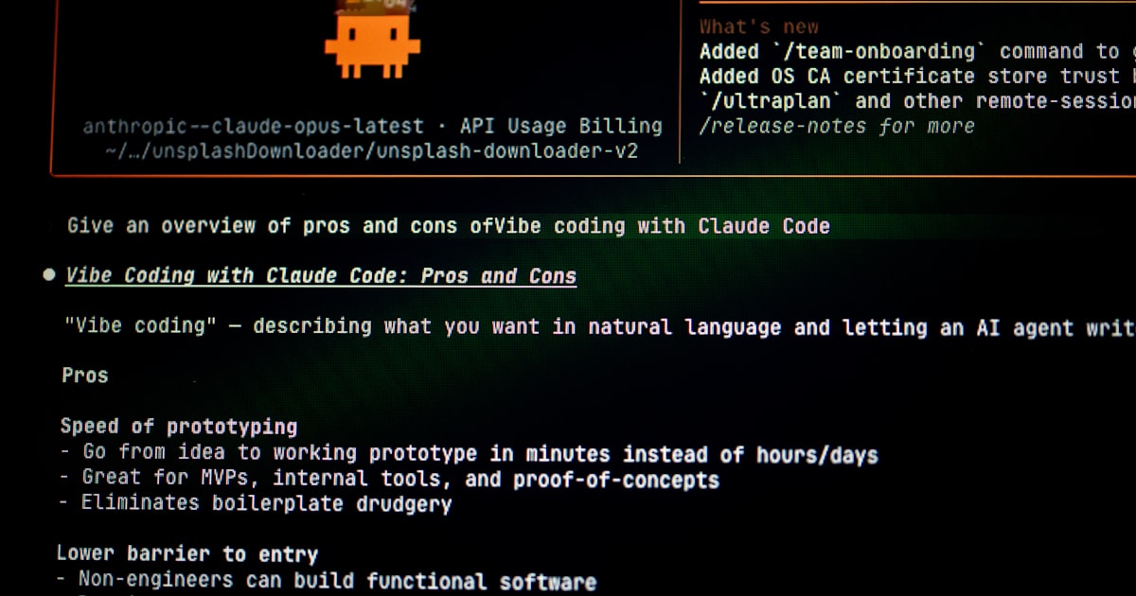The width and height of the screenshot is (1136, 596).
Task: Click heading 'Vibe Coding with Claude Code: Pros and Cons'
Action: pos(321,276)
